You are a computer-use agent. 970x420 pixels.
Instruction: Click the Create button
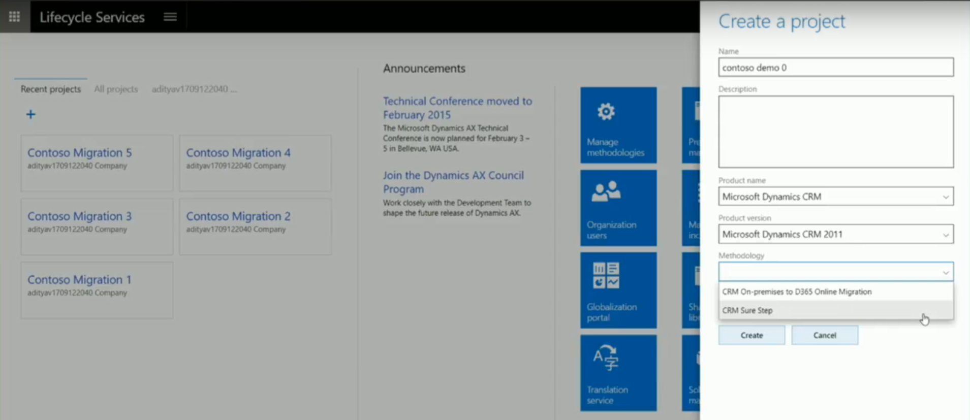(752, 335)
